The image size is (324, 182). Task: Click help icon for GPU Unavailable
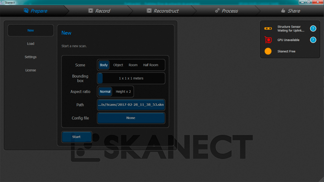(x=313, y=40)
